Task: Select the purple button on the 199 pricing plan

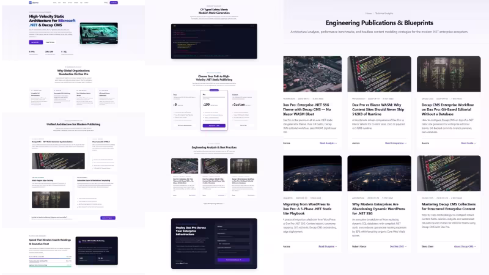Action: coord(214,126)
